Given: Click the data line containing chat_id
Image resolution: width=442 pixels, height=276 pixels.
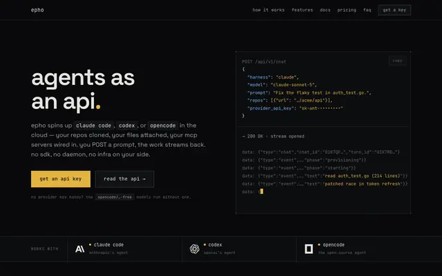Looking at the screenshot, I should point(320,152).
